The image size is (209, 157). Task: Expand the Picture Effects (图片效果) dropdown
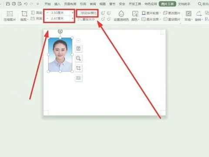point(151,19)
